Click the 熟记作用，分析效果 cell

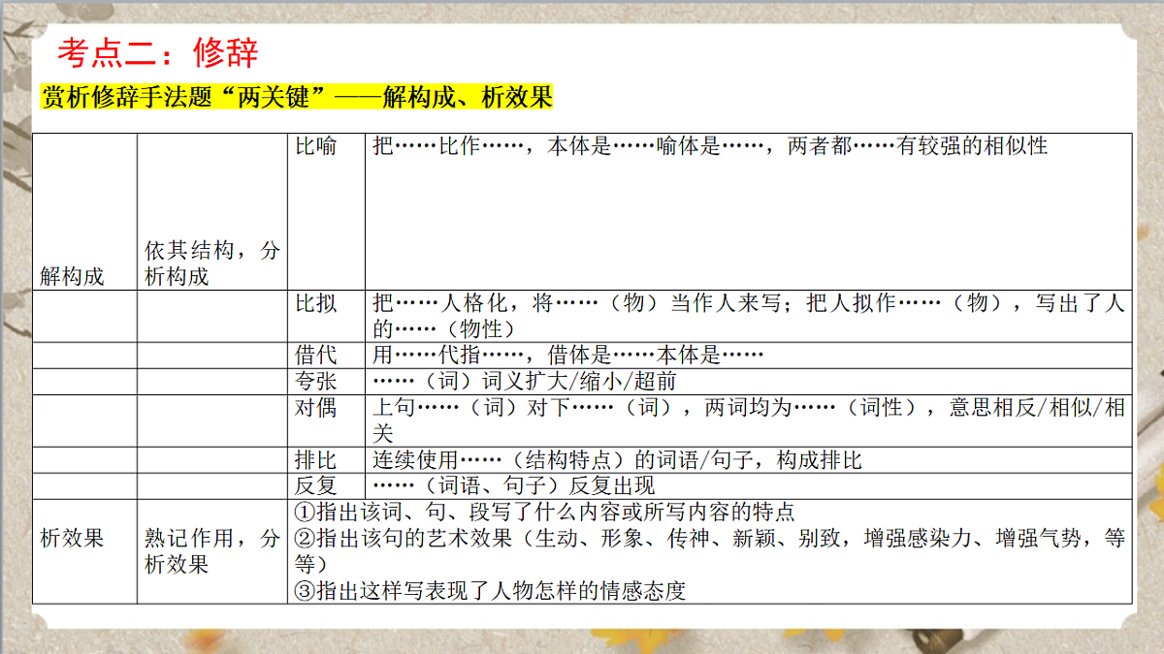click(x=212, y=550)
